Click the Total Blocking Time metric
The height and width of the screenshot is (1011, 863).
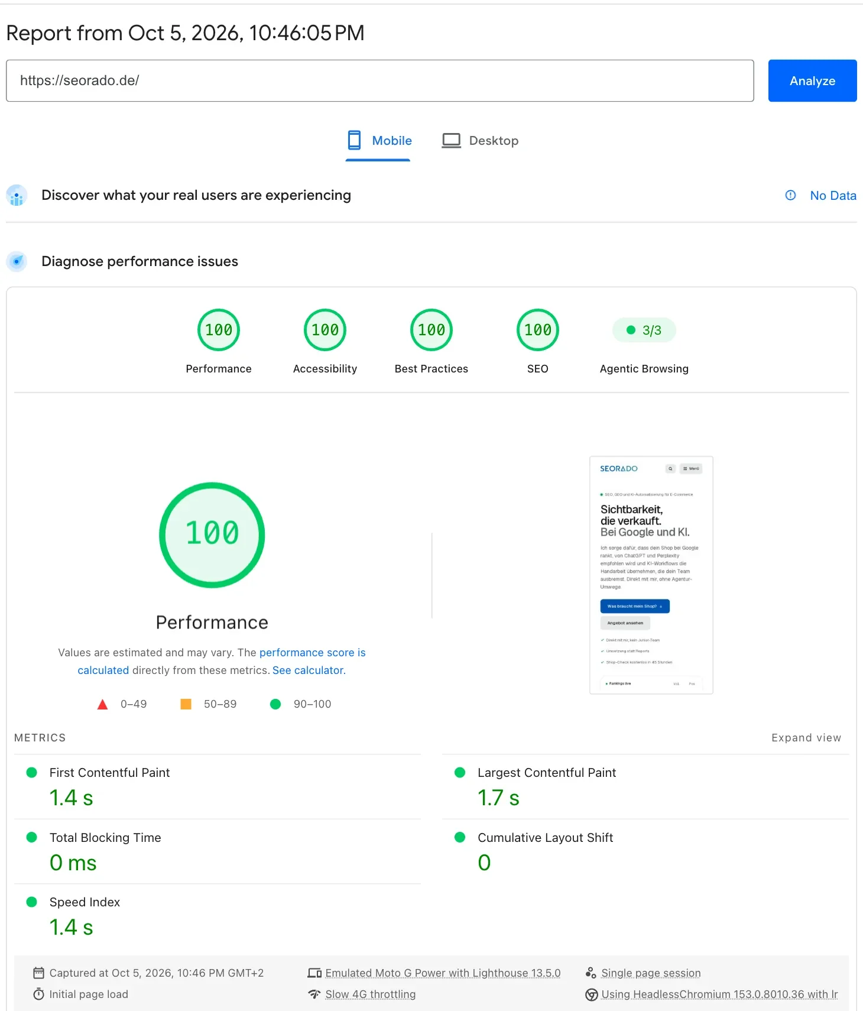click(218, 852)
